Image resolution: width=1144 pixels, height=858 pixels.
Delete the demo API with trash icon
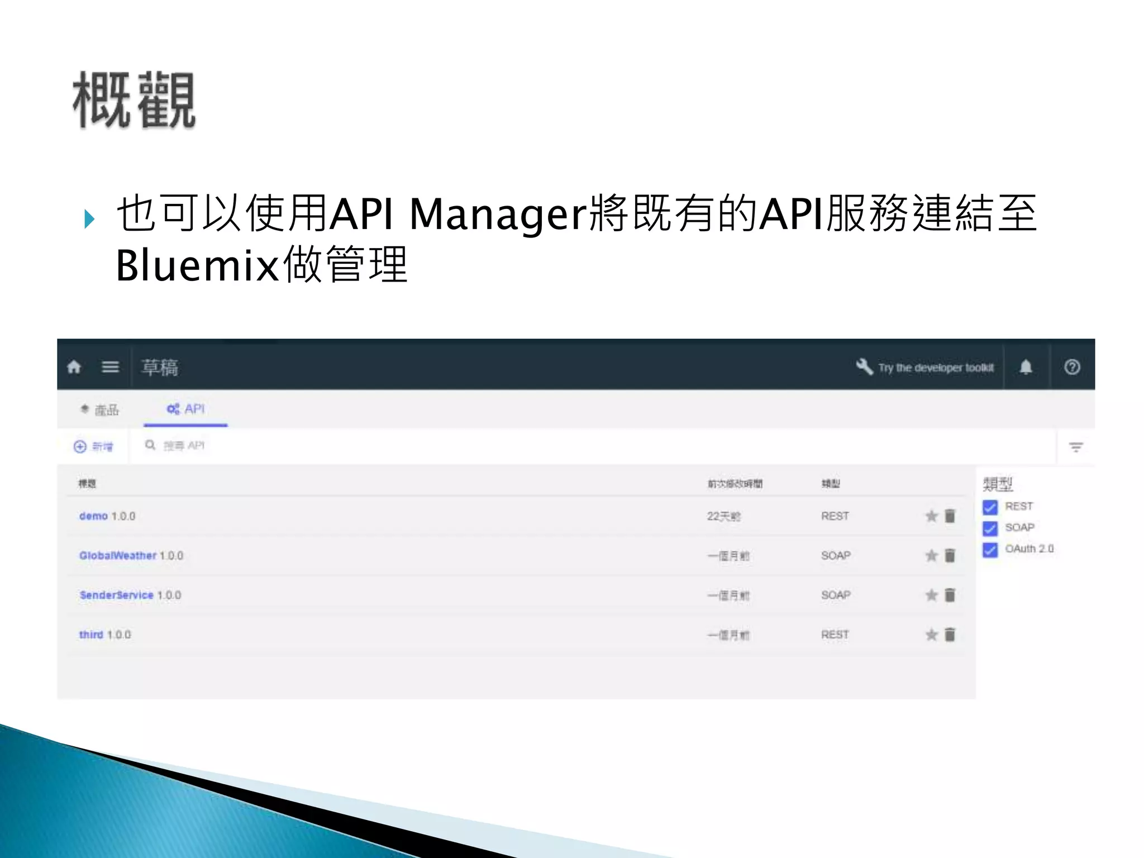[x=950, y=516]
